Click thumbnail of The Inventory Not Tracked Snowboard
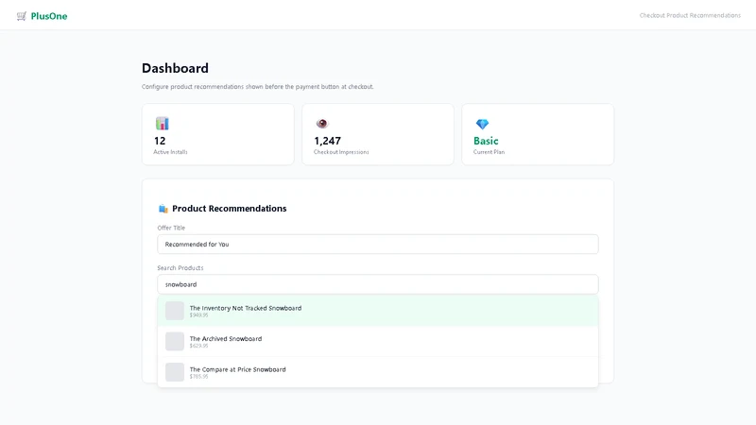 coord(175,311)
